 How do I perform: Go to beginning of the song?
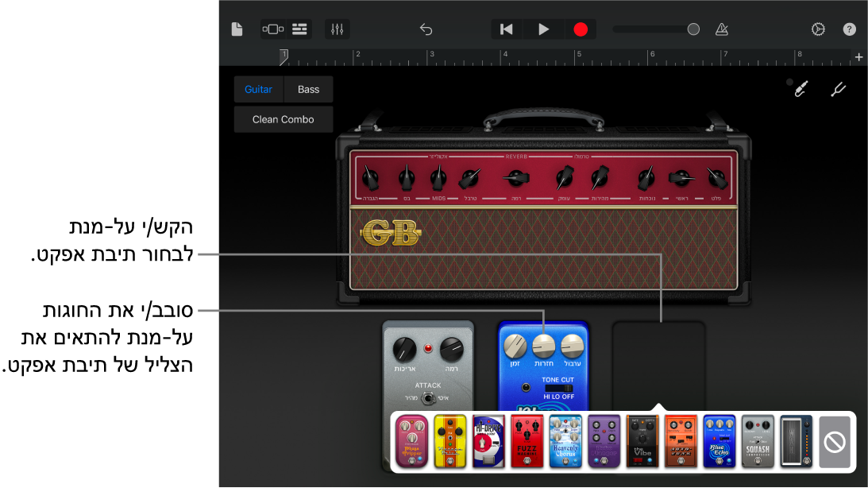pyautogui.click(x=506, y=29)
